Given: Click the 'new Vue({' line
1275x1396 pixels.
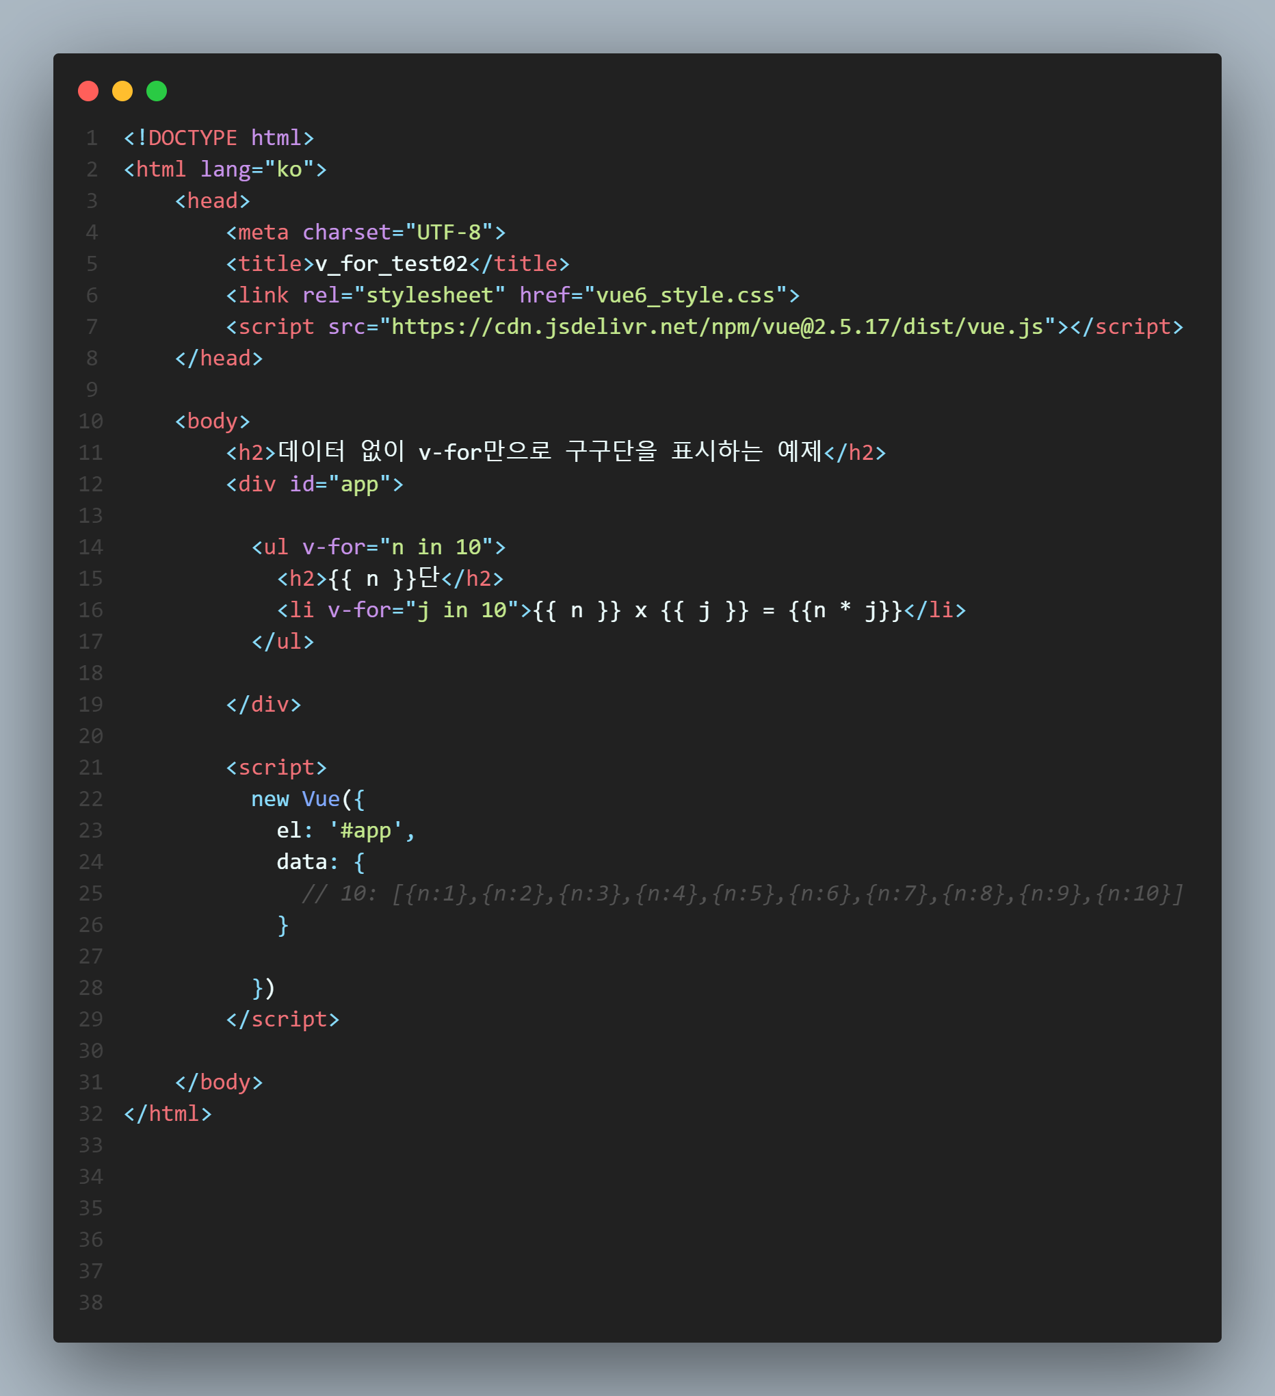Looking at the screenshot, I should (x=308, y=800).
